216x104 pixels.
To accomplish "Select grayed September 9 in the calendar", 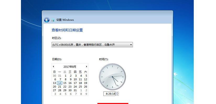I will point(86,94).
